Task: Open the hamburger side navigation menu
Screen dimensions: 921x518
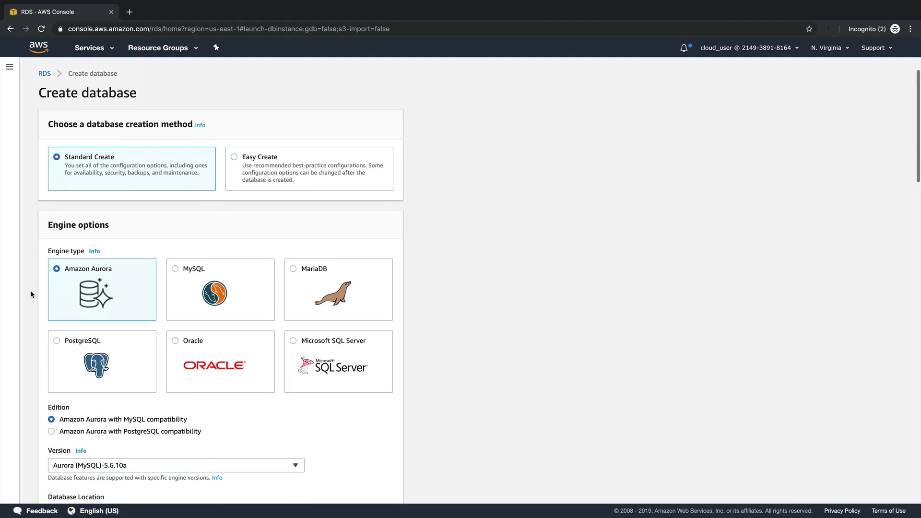Action: [10, 67]
